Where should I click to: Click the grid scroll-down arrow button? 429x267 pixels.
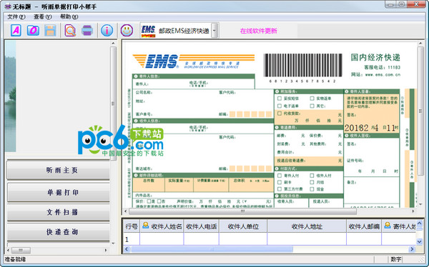click(x=420, y=241)
